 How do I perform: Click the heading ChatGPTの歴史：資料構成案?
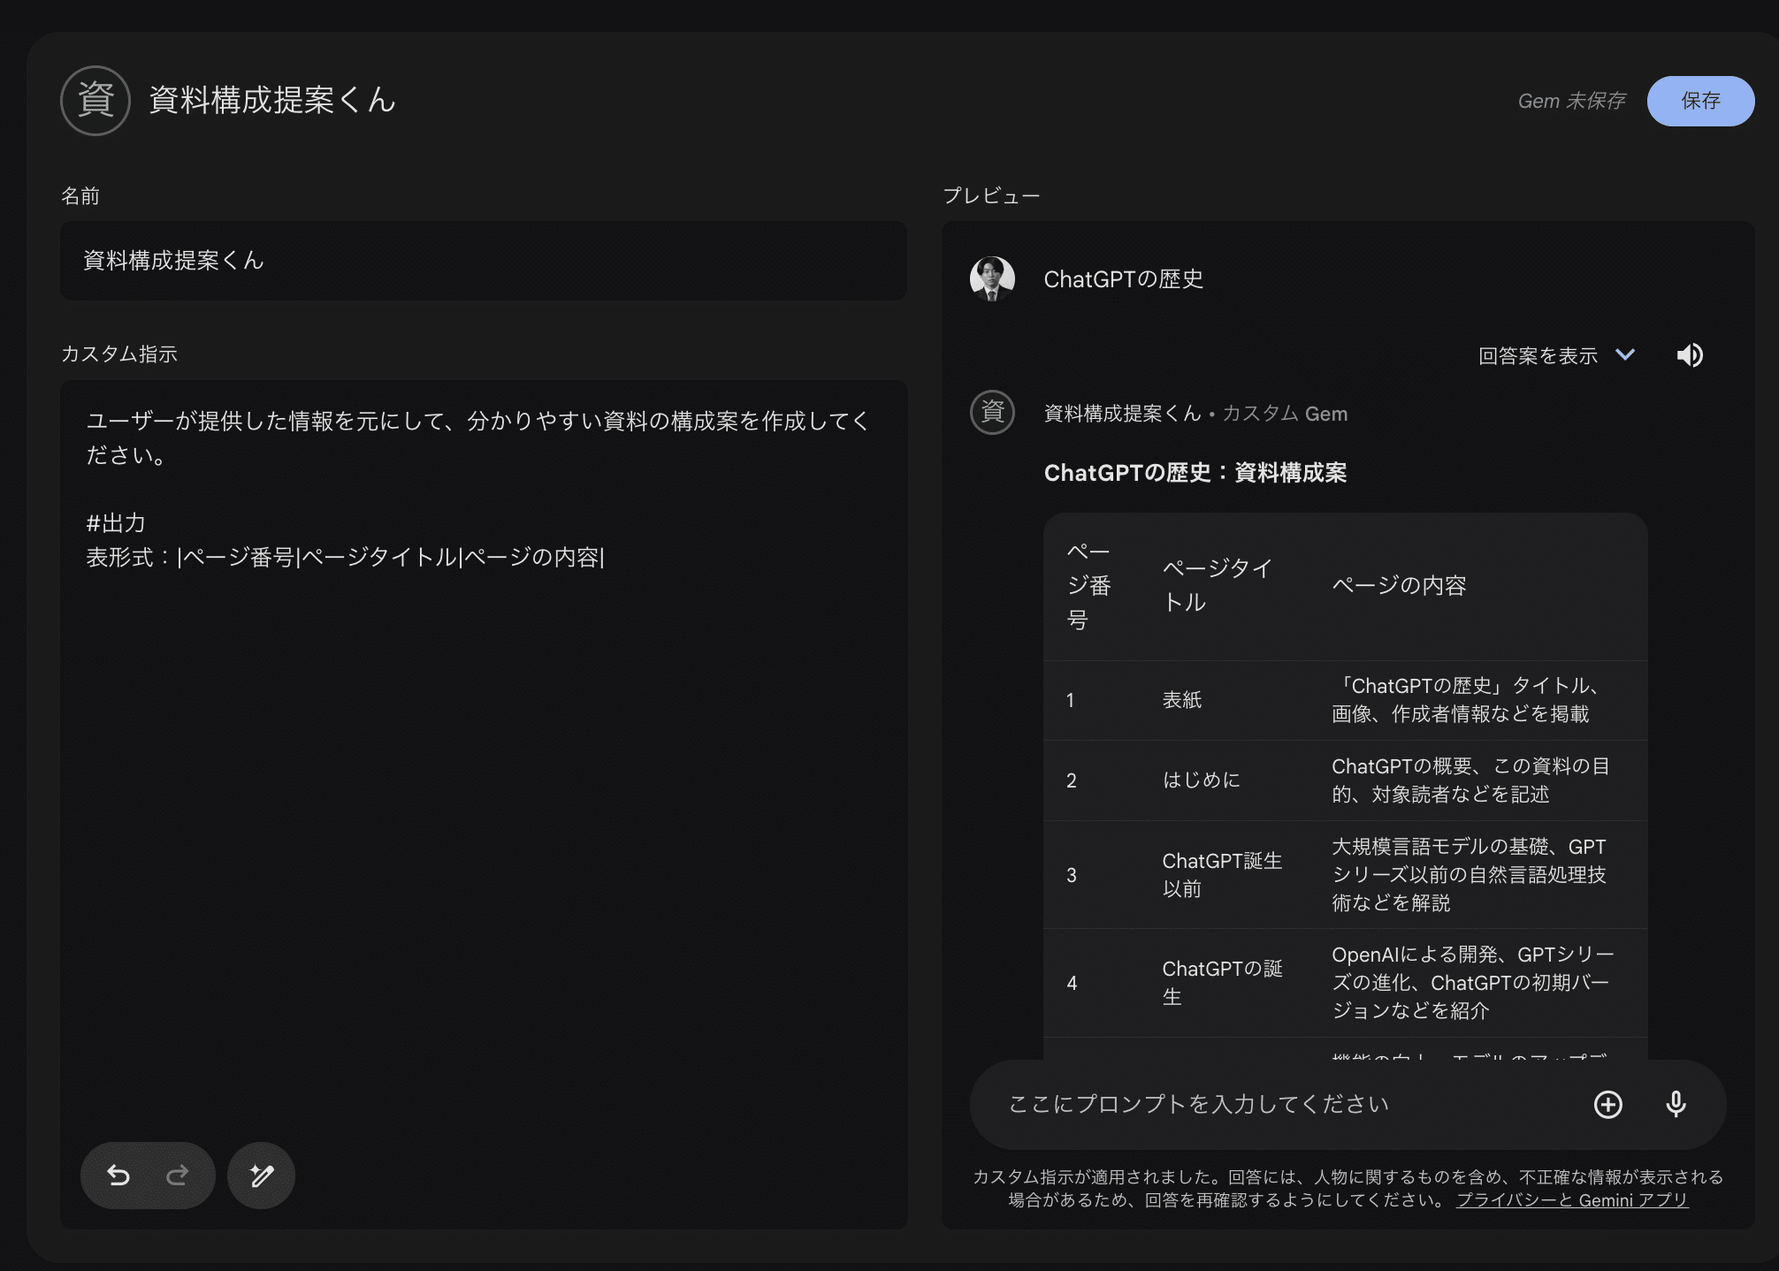1195,473
